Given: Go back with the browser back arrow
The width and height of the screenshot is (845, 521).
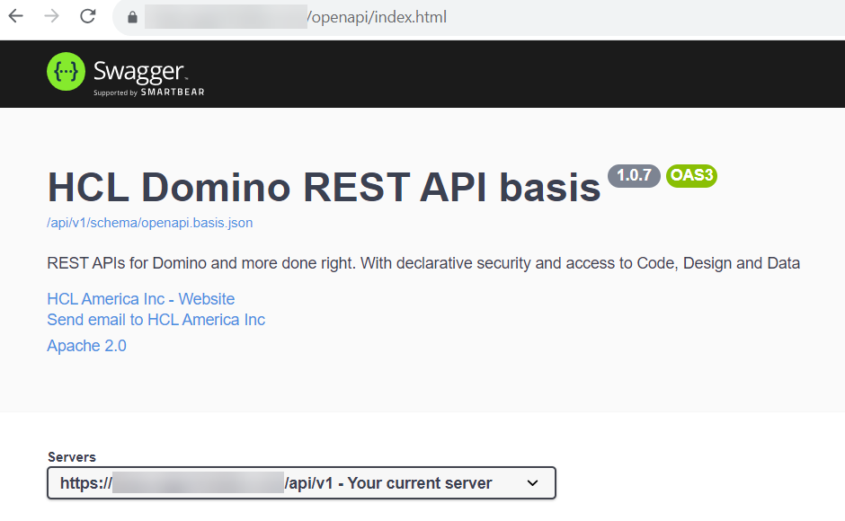Looking at the screenshot, I should coord(16,17).
